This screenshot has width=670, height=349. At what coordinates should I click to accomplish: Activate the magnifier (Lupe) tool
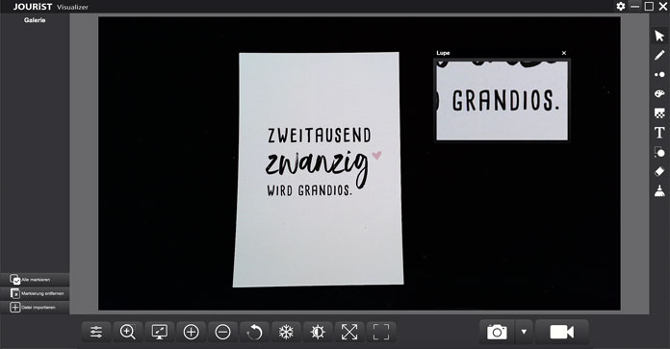coord(128,332)
